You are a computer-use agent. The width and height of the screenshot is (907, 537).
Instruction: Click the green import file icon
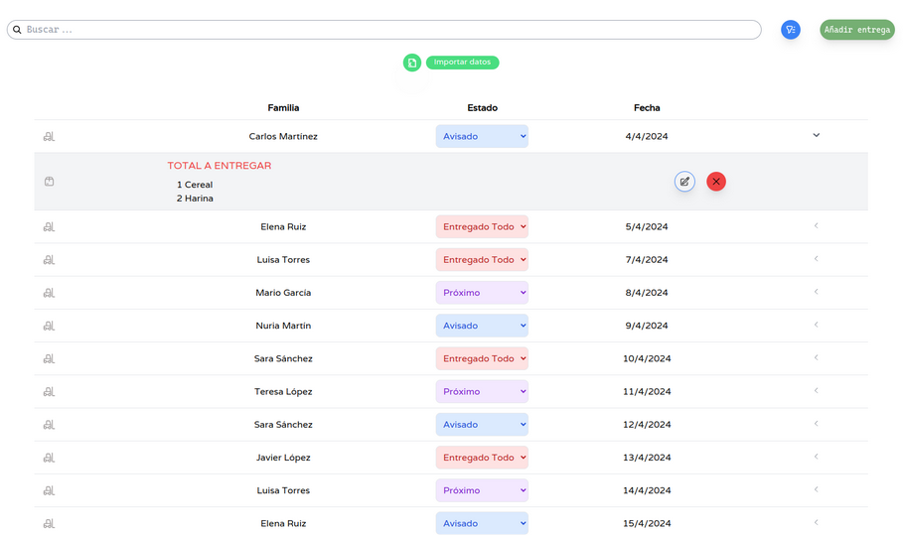click(x=412, y=63)
